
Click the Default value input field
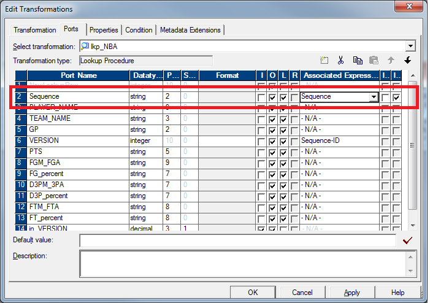click(x=238, y=240)
